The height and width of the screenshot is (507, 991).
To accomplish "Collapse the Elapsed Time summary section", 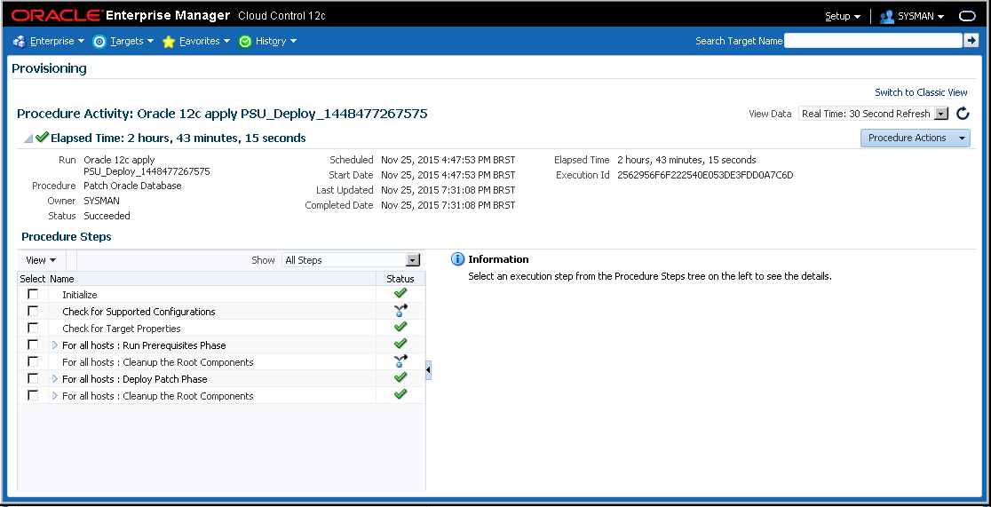I will [x=28, y=139].
